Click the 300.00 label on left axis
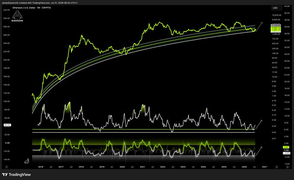 pyautogui.click(x=6, y=18)
